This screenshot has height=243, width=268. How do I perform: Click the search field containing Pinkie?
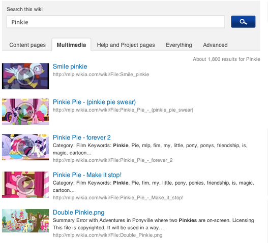click(116, 22)
